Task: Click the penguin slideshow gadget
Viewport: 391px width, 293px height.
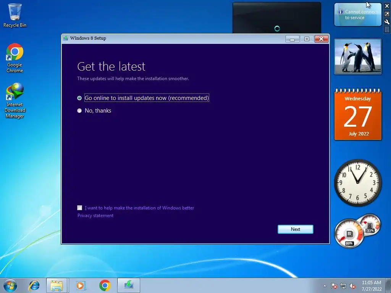Action: tap(357, 56)
